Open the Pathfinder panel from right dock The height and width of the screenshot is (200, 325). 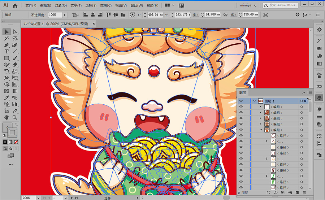[x=319, y=155]
